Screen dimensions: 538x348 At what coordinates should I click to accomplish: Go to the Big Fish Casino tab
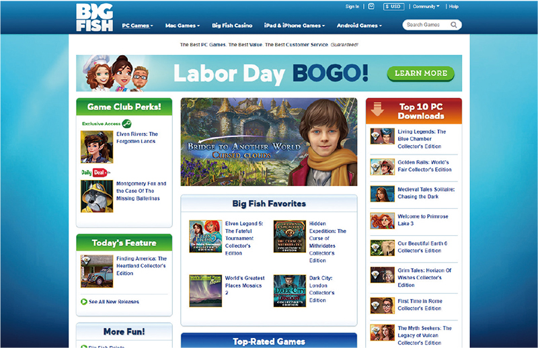232,26
